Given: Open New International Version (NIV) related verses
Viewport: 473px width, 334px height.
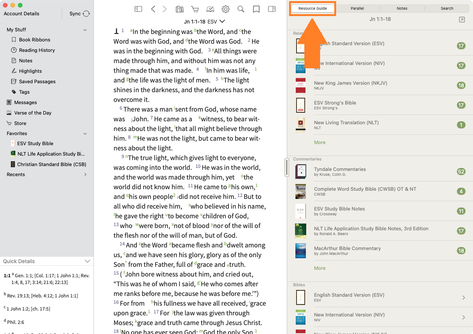Looking at the screenshot, I should 380,66.
